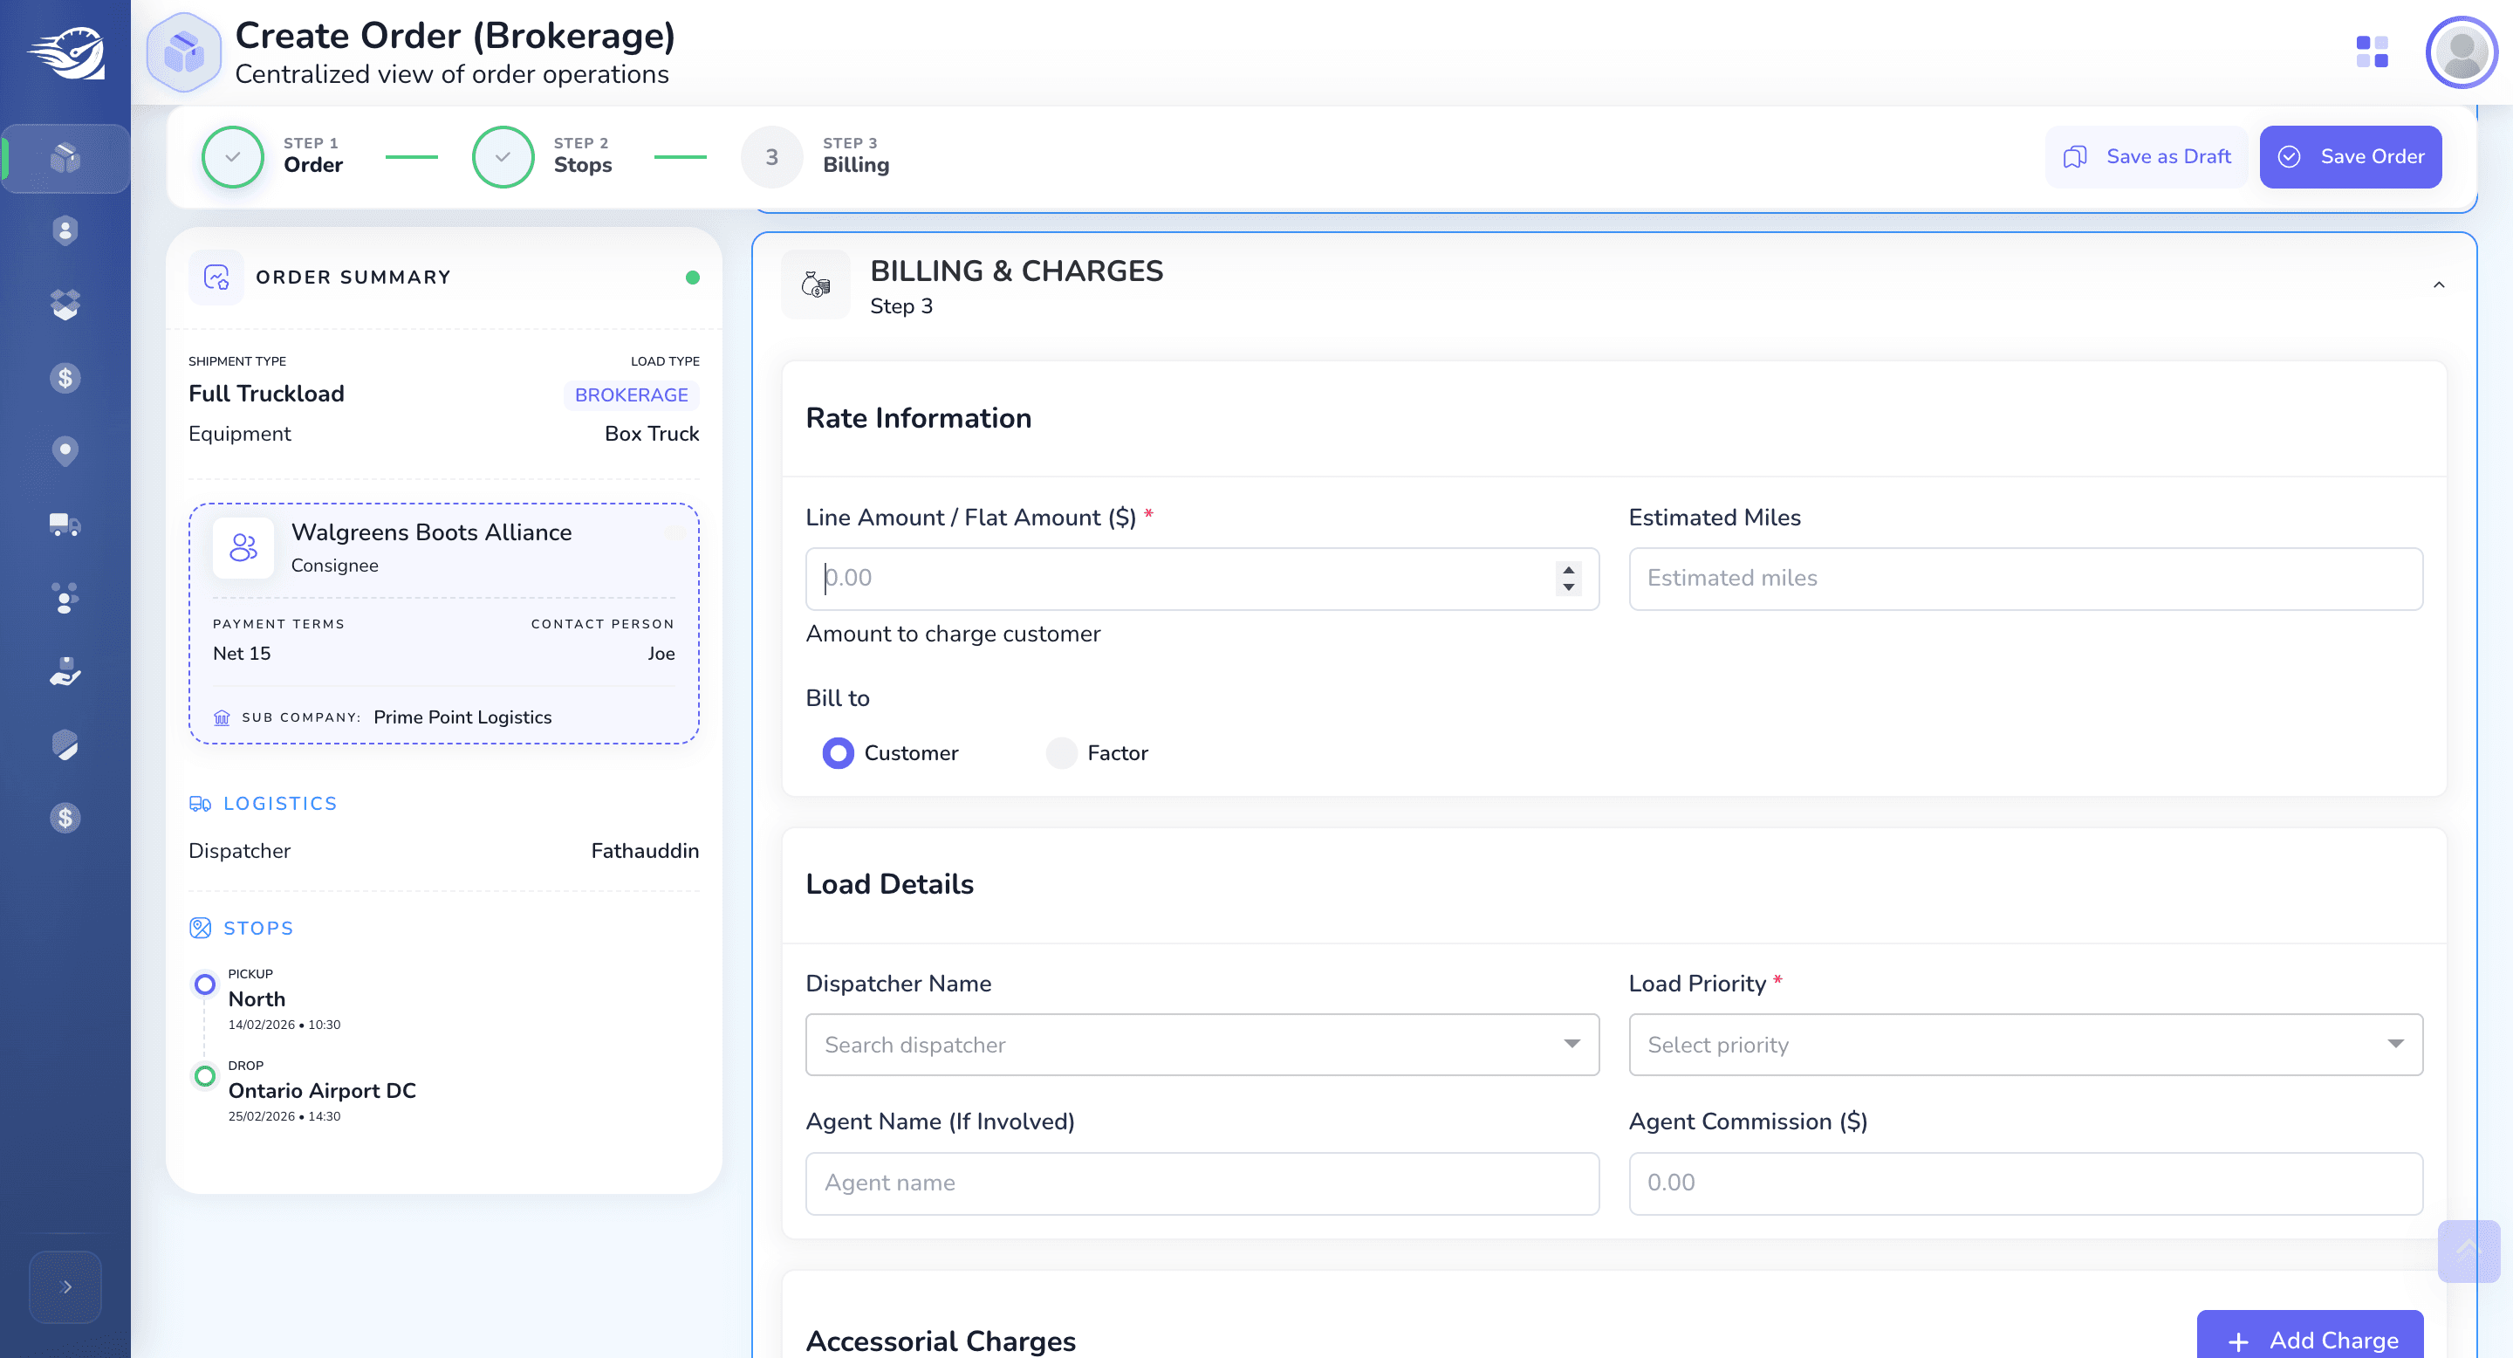Click the Order Summary header icon
Screen dimensions: 2513x1358
coord(216,277)
